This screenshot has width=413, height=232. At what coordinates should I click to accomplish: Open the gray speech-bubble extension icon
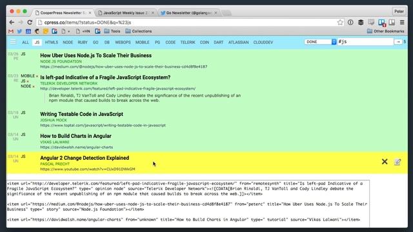click(371, 23)
